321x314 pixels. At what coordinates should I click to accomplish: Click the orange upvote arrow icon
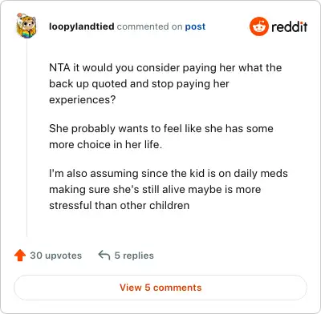coord(20,256)
